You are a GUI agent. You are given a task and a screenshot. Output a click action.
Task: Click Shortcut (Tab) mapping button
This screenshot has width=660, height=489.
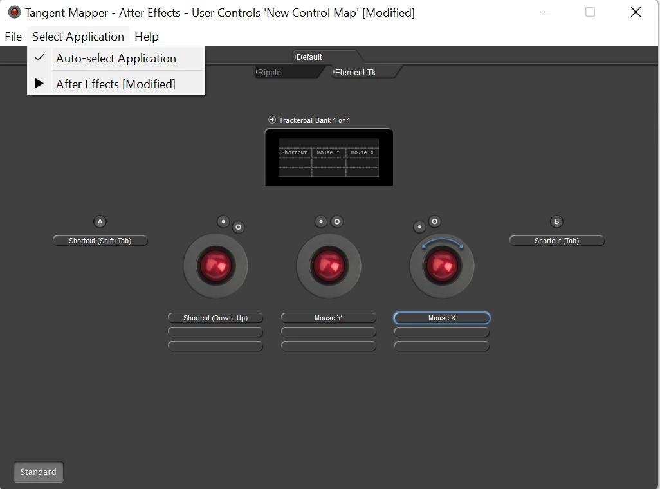pos(557,241)
